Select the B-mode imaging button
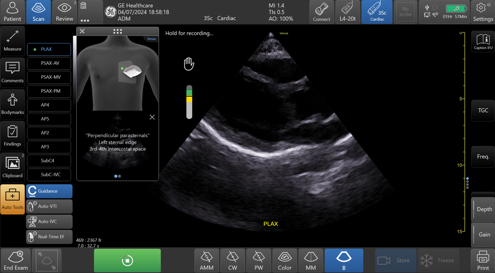Screen dimensions: 495x273 click(x=344, y=260)
